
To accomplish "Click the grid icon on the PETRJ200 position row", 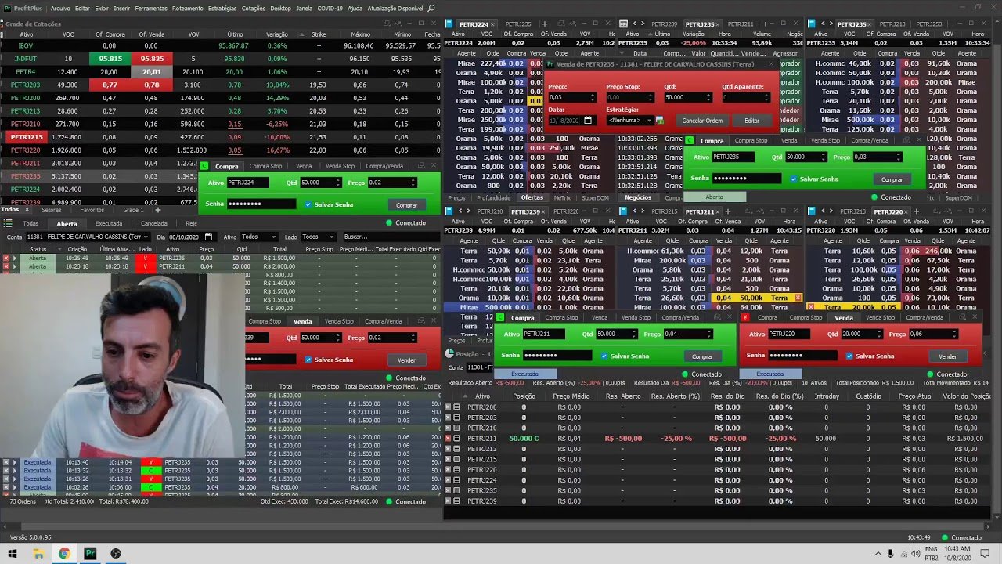I will pos(457,407).
